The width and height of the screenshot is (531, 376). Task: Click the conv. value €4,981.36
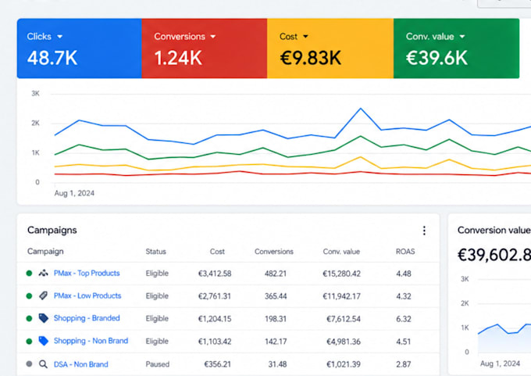(344, 342)
